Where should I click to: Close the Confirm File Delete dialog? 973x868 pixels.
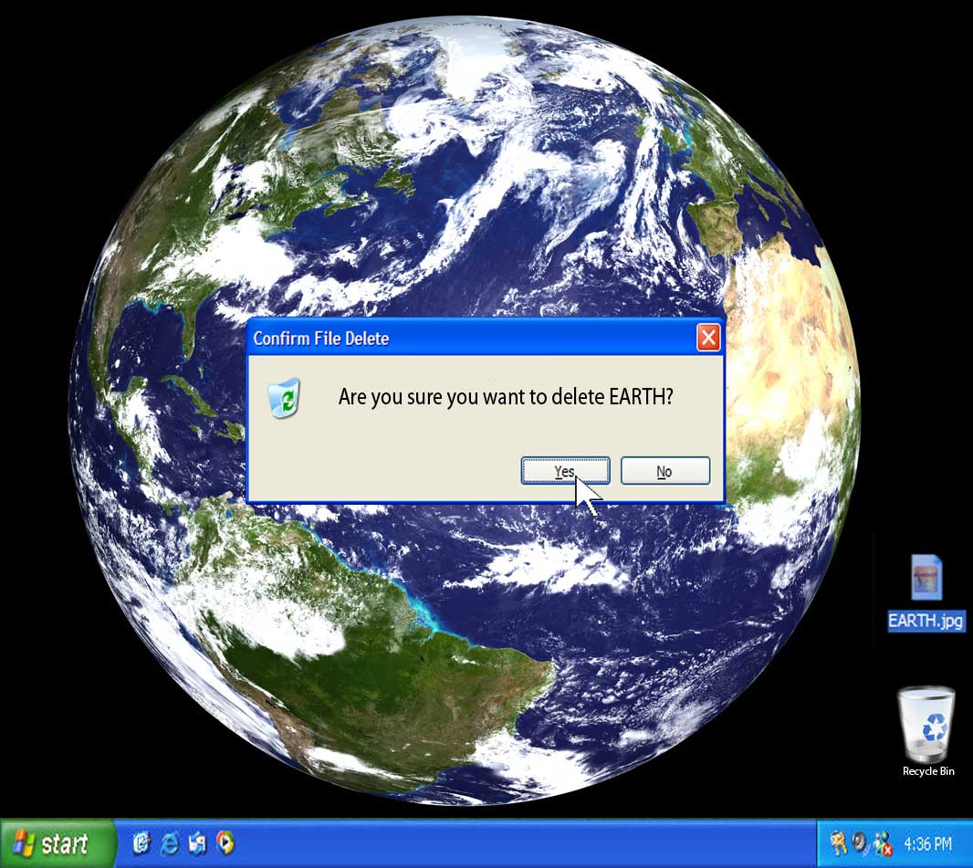click(x=708, y=339)
